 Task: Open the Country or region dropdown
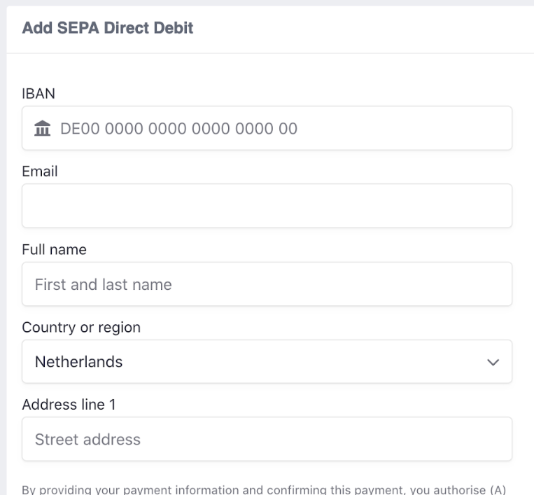267,362
